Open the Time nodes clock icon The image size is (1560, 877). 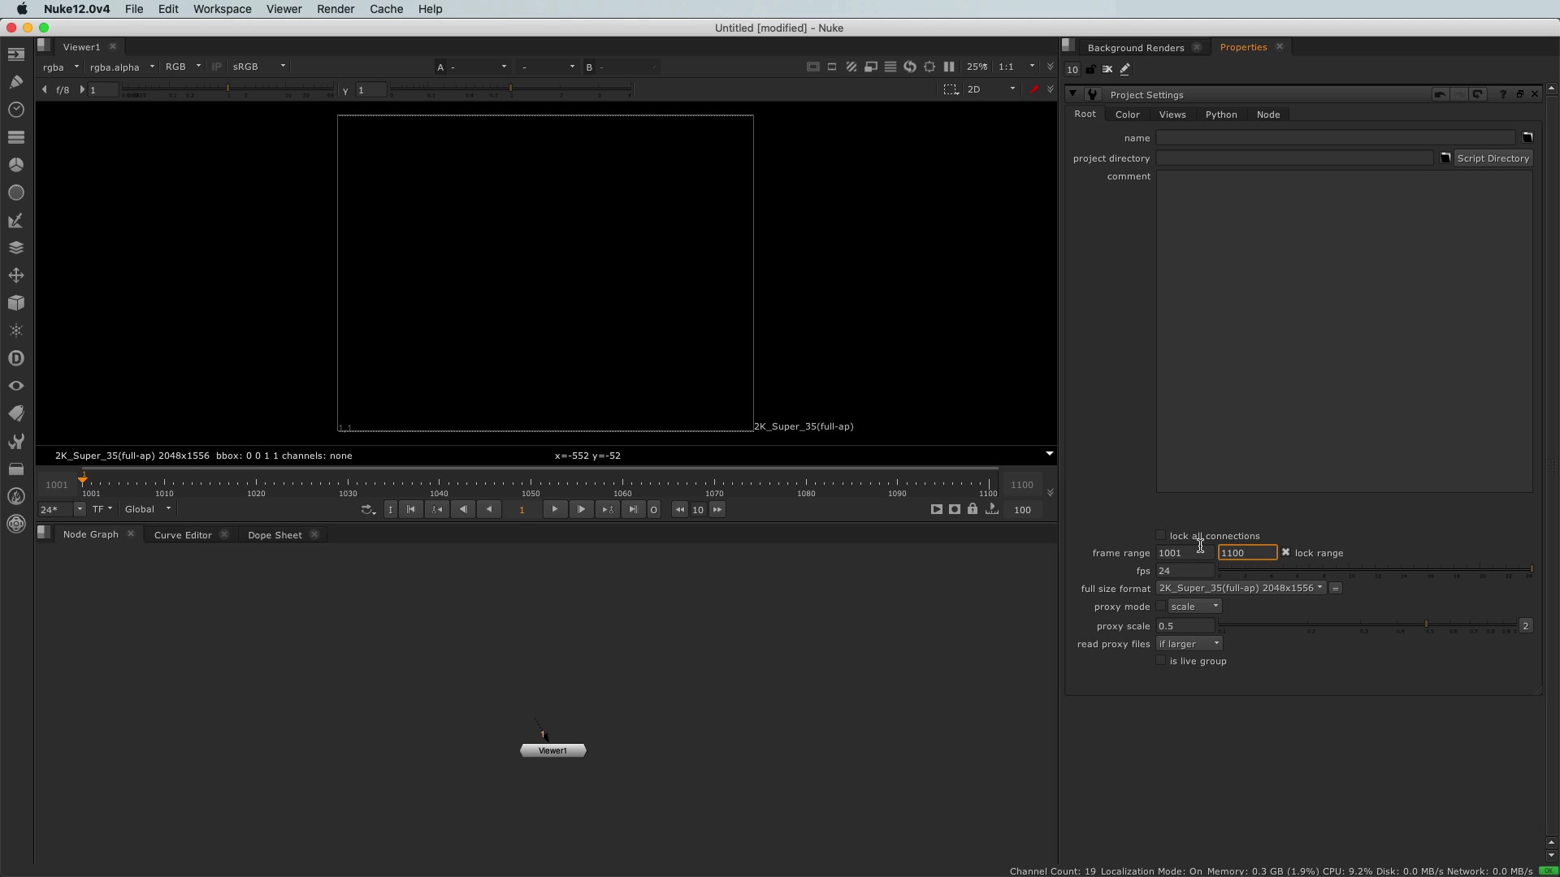pyautogui.click(x=15, y=110)
